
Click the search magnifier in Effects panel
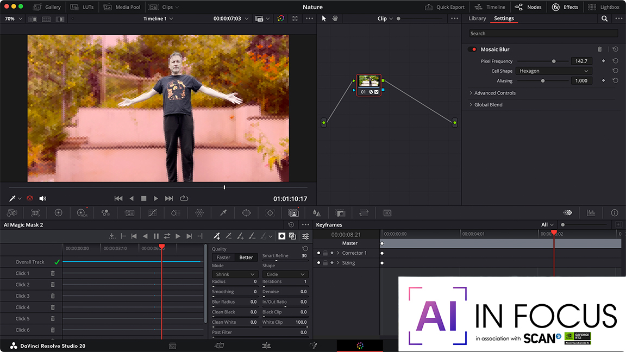pos(604,18)
